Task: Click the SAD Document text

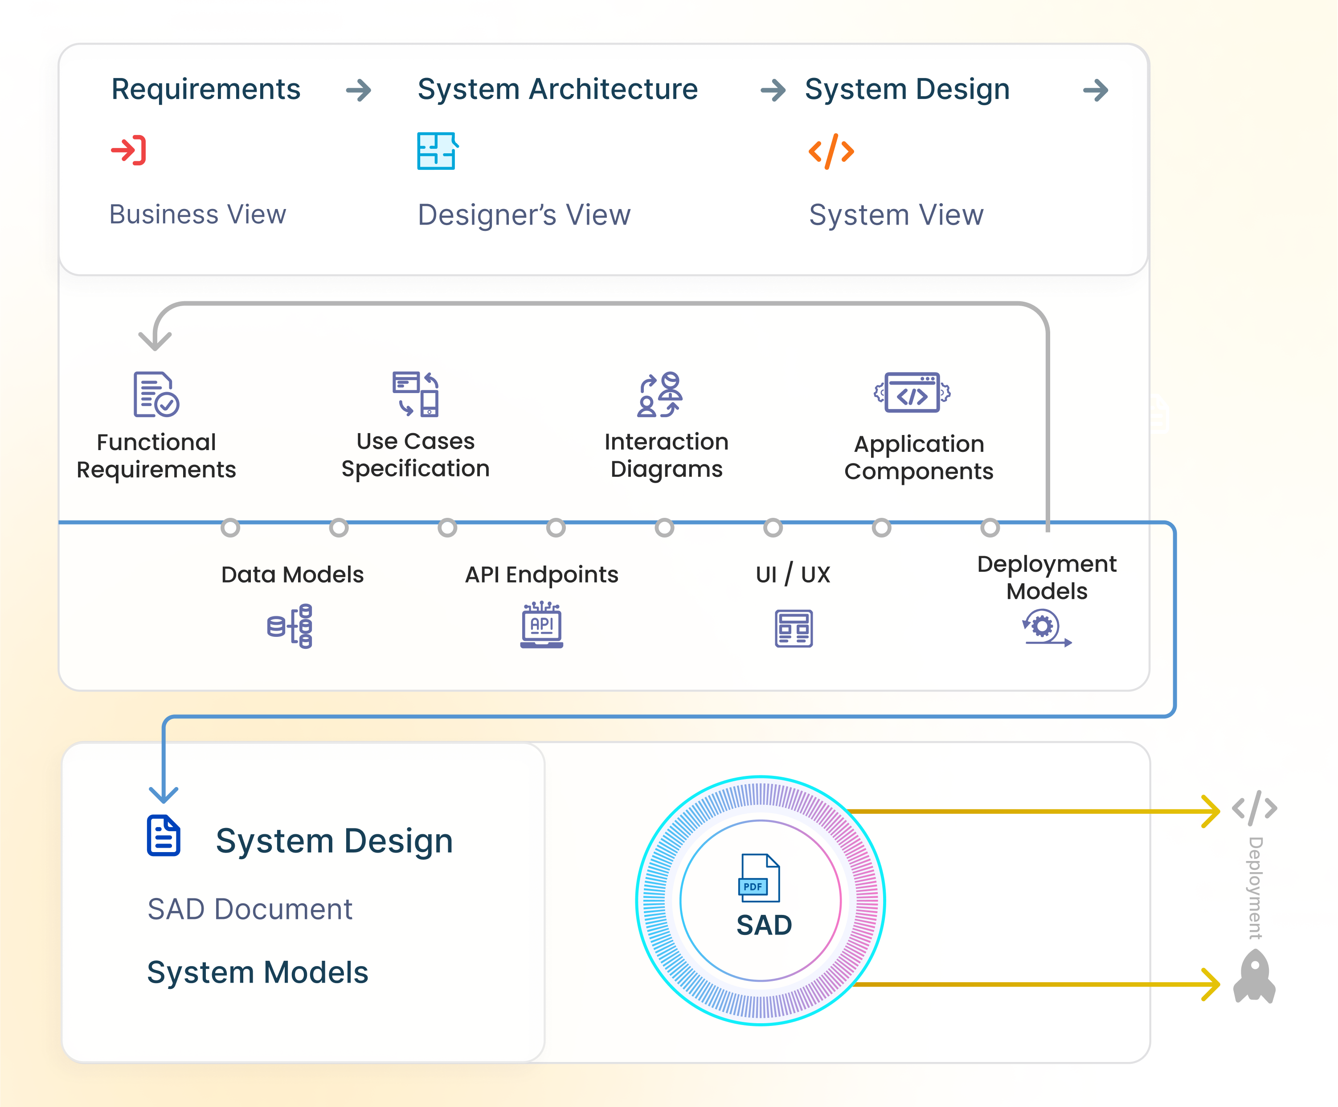Action: coord(250,909)
